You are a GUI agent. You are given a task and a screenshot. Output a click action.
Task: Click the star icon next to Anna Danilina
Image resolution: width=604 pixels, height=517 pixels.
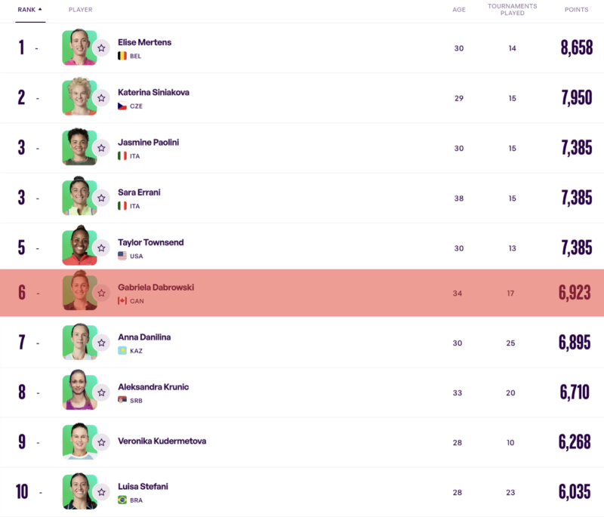[101, 343]
